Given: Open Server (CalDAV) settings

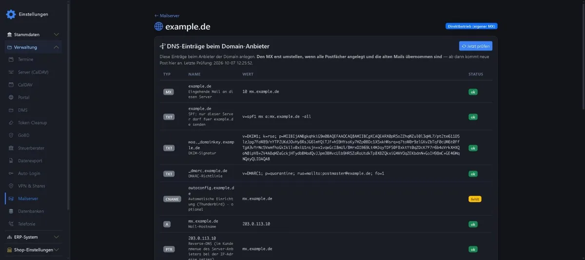Looking at the screenshot, I should coord(34,72).
